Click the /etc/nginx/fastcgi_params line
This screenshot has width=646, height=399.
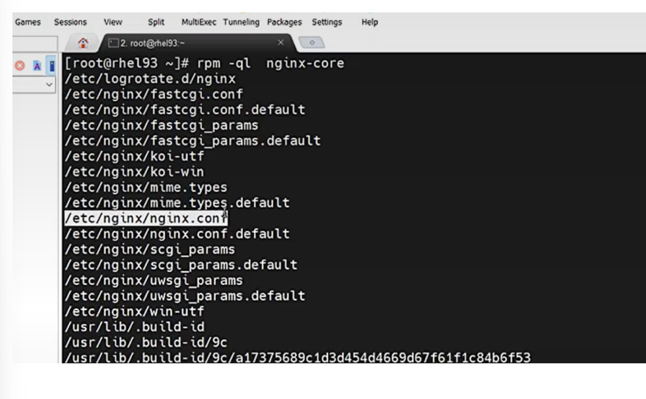[161, 125]
